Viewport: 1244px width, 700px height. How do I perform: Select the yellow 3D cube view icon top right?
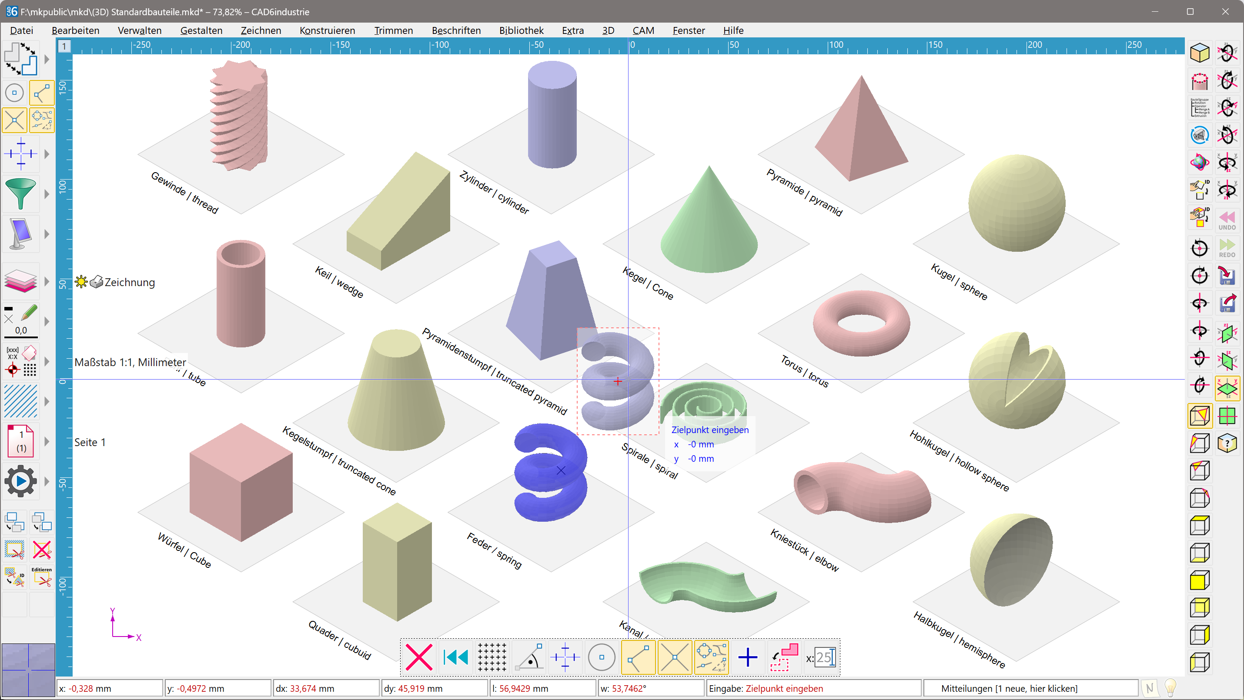tap(1201, 53)
